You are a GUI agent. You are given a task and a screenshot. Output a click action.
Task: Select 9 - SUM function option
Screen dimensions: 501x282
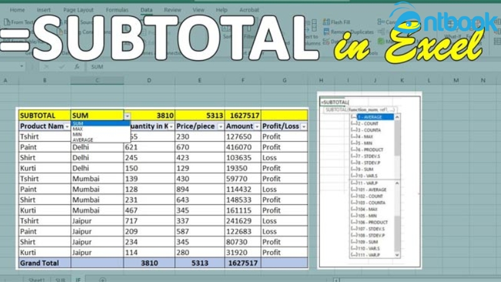point(372,169)
